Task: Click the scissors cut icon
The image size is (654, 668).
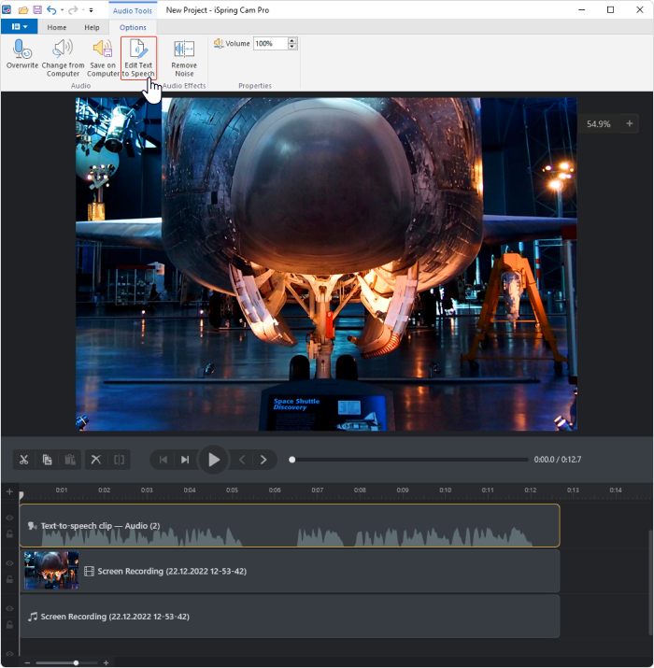Action: 24,460
